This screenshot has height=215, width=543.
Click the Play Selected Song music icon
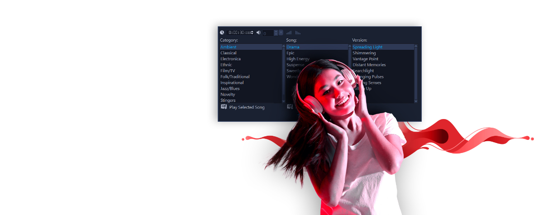click(224, 107)
